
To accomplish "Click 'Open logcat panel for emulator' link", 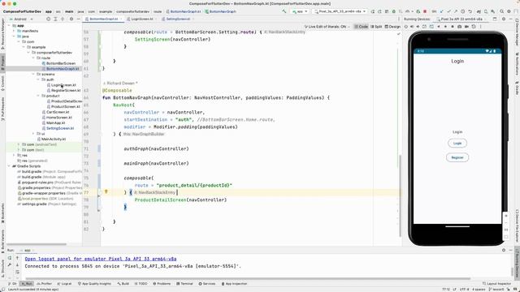I will point(101,259).
